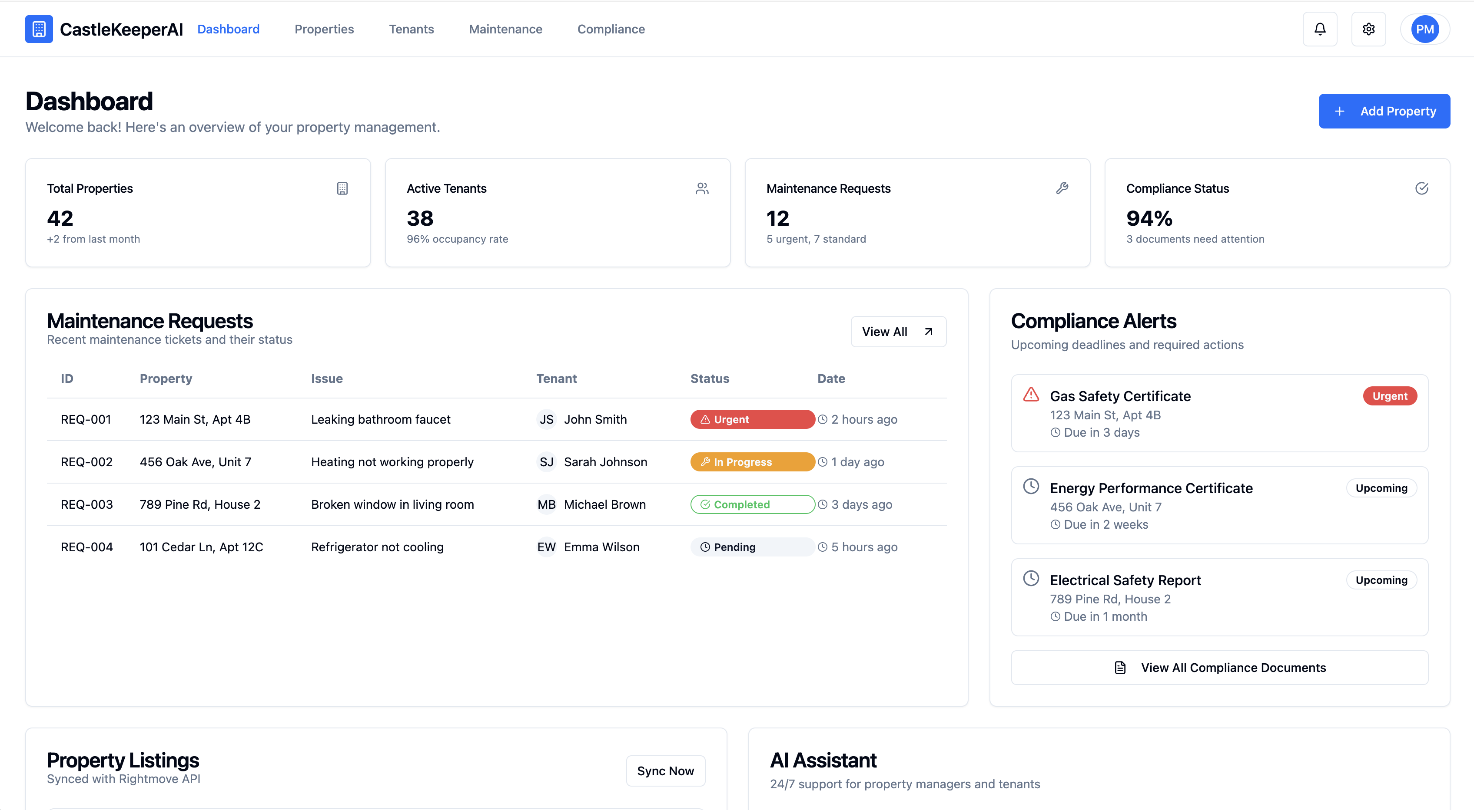
Task: Click the wrench icon on Maintenance Requests card
Action: point(1062,188)
